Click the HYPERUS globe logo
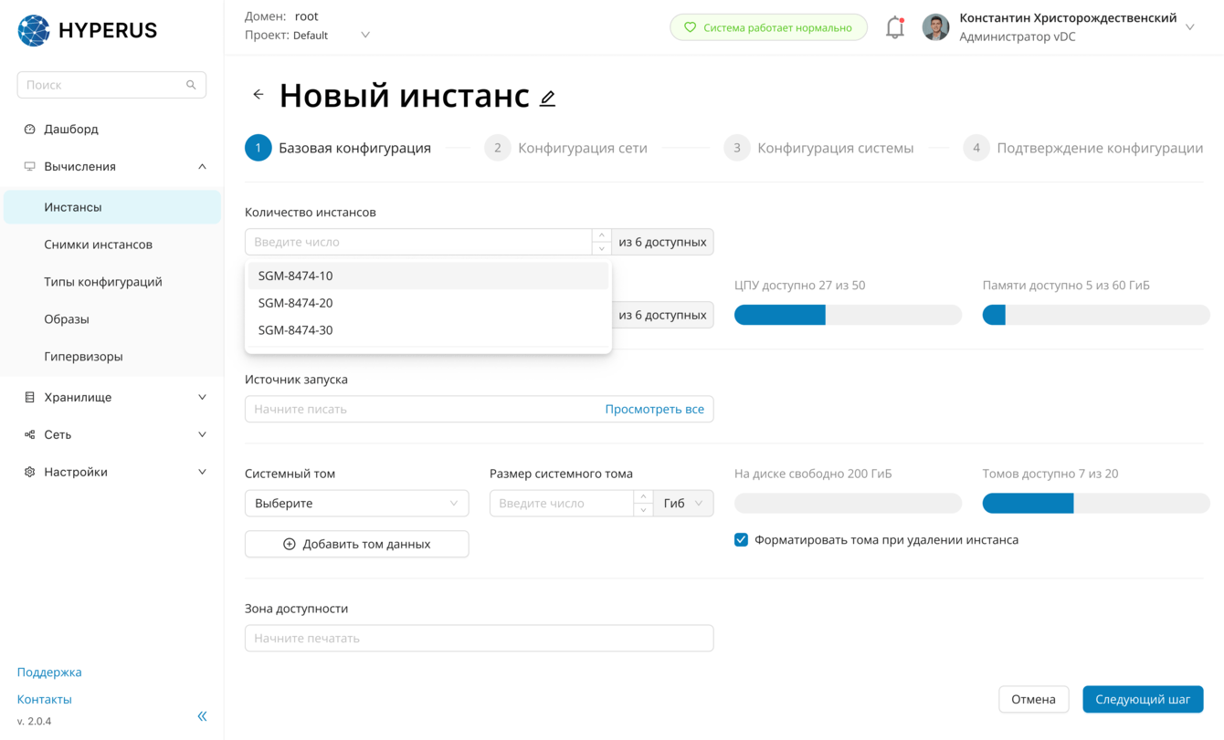Screen dimensions: 1224x740 click(x=34, y=30)
